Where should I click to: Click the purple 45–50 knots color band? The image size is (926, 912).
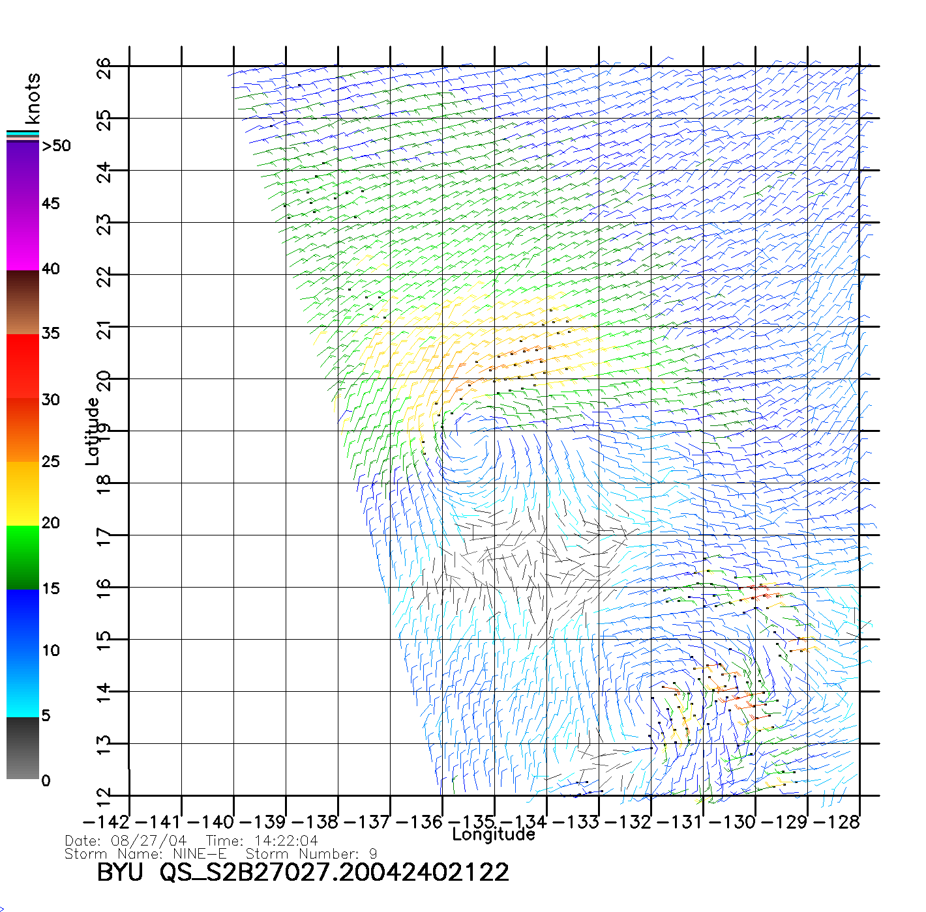23,173
